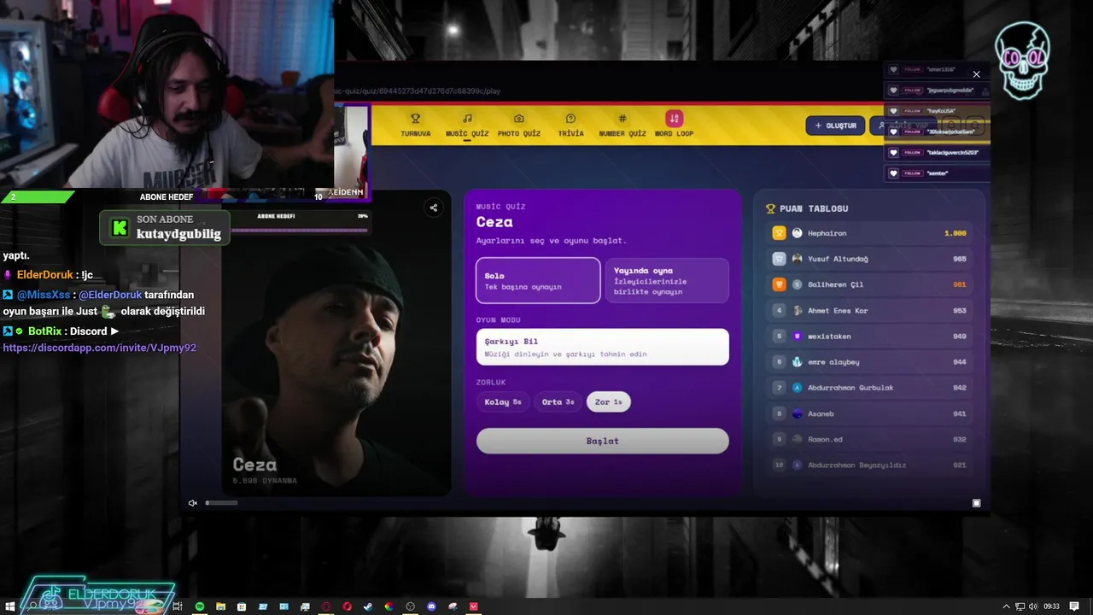This screenshot has width=1093, height=615.
Task: Open Steam from the taskbar
Action: point(368,606)
